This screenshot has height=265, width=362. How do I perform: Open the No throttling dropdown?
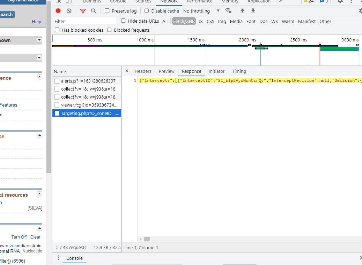click(201, 11)
